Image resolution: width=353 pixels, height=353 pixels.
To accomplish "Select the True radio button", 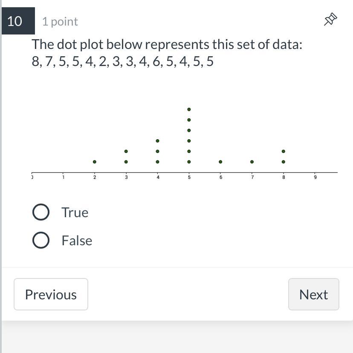I will pos(41,212).
